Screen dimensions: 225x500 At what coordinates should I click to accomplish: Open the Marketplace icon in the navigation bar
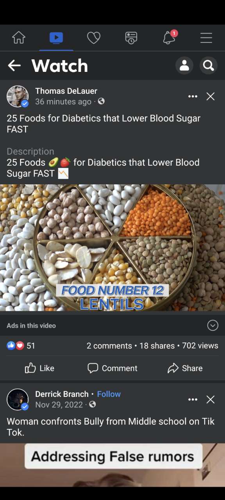131,37
